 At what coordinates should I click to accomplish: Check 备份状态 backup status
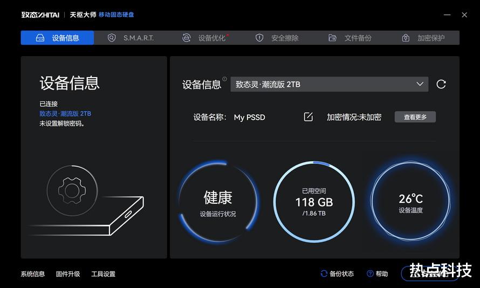(337, 273)
